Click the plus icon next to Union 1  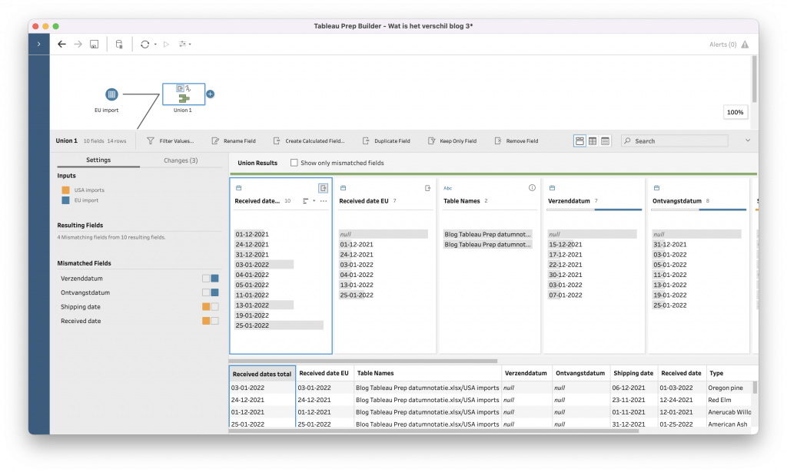point(210,94)
